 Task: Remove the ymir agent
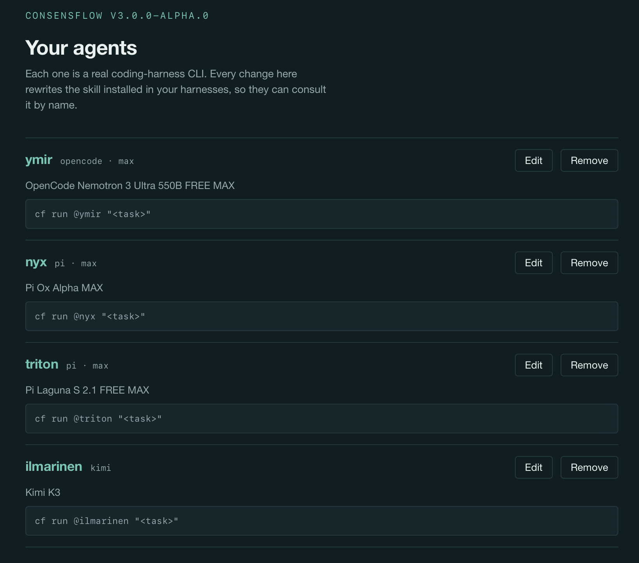589,160
